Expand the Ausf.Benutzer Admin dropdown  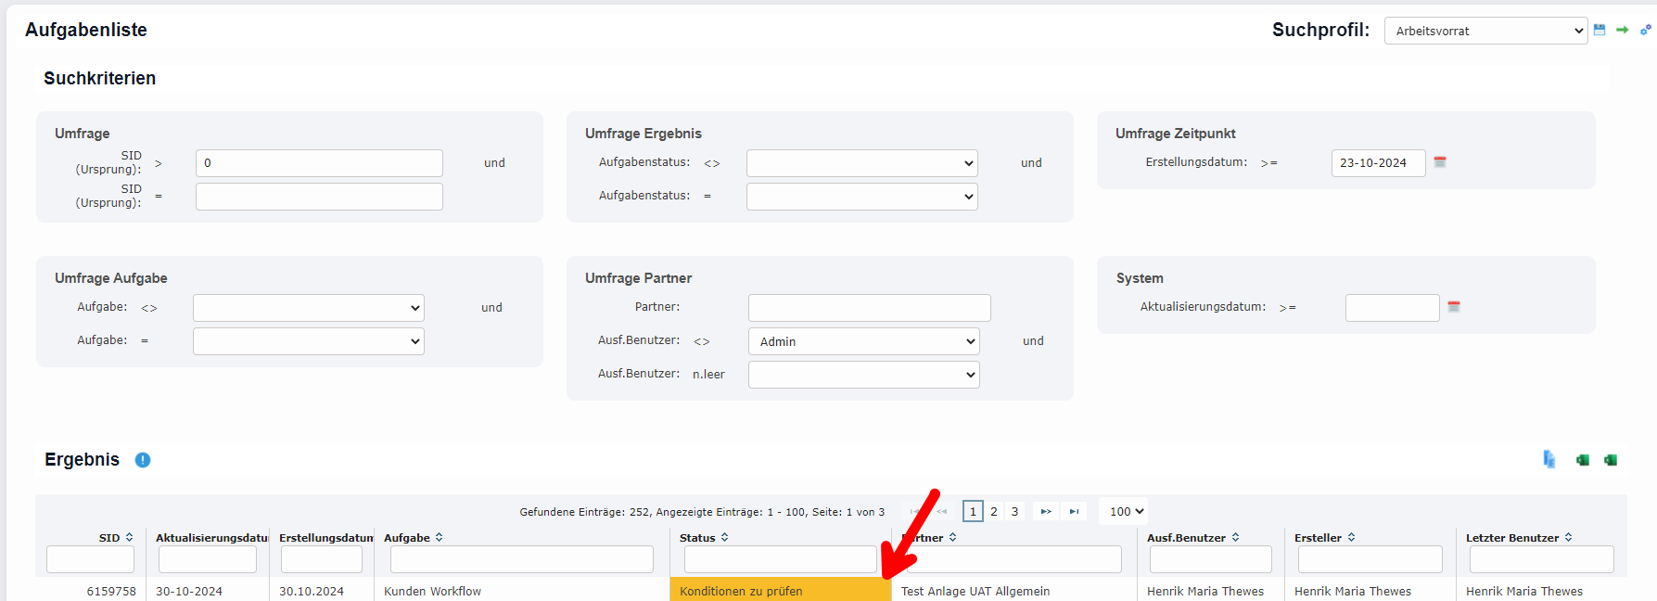(863, 341)
